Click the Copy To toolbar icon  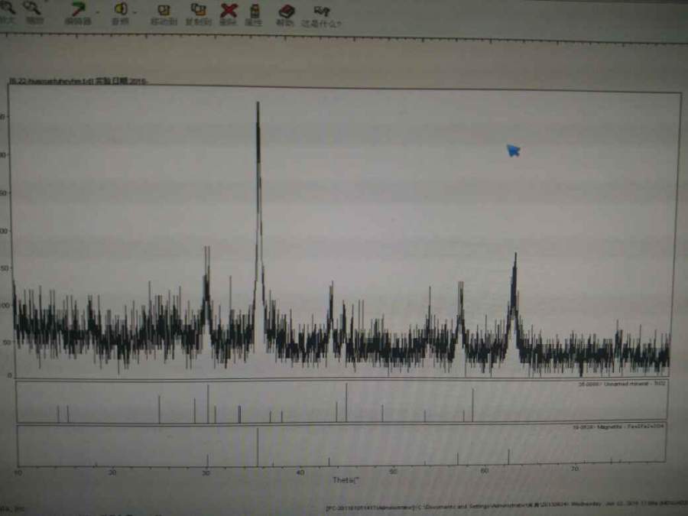pos(198,10)
